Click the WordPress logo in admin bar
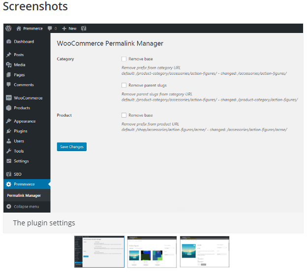The image size is (308, 279). [8, 29]
